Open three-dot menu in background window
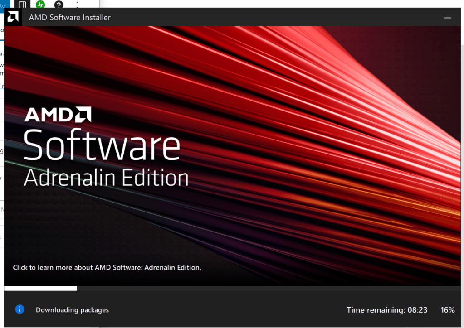This screenshot has height=328, width=464. click(77, 5)
